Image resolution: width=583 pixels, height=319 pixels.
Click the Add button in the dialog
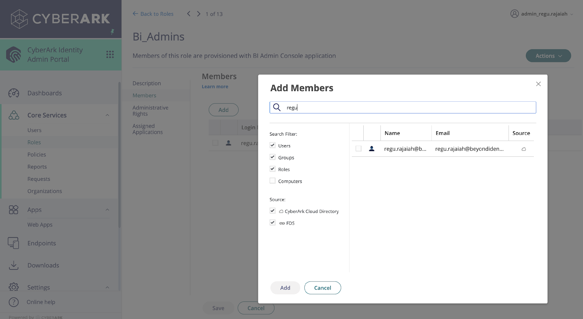click(x=285, y=288)
